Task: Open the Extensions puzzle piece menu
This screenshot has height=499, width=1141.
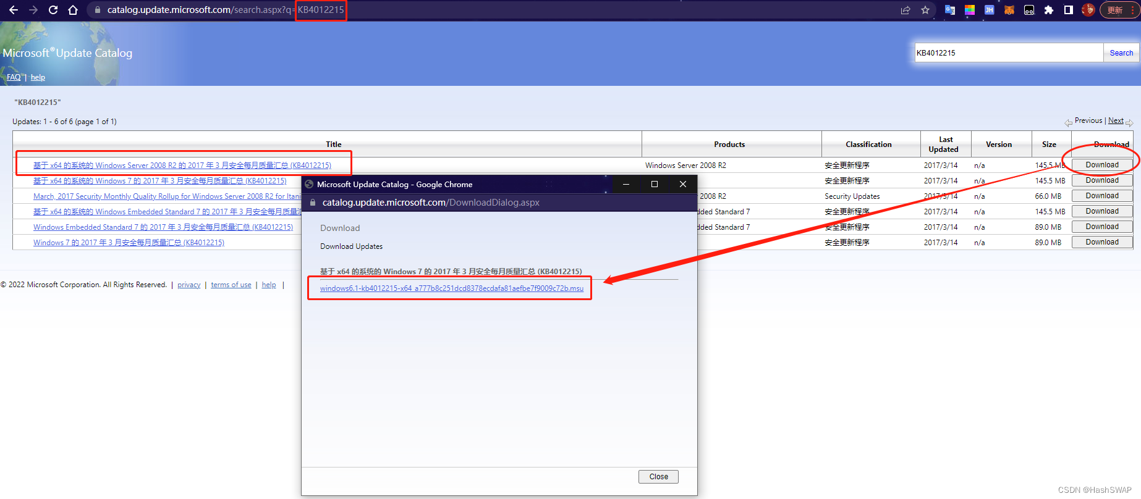Action: [x=1049, y=10]
